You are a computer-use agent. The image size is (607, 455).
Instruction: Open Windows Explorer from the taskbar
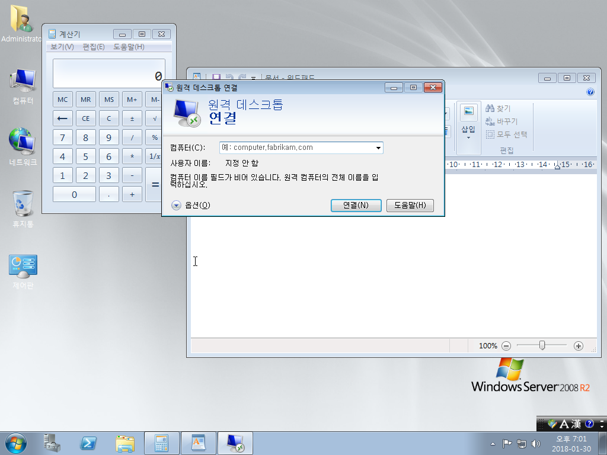(x=124, y=443)
